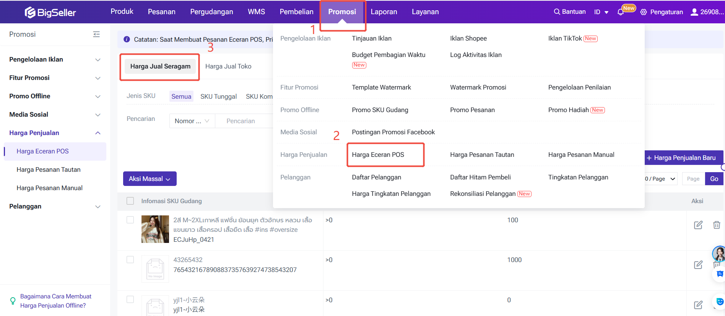The image size is (725, 316).
Task: Click the BigSeller logo
Action: click(x=50, y=12)
